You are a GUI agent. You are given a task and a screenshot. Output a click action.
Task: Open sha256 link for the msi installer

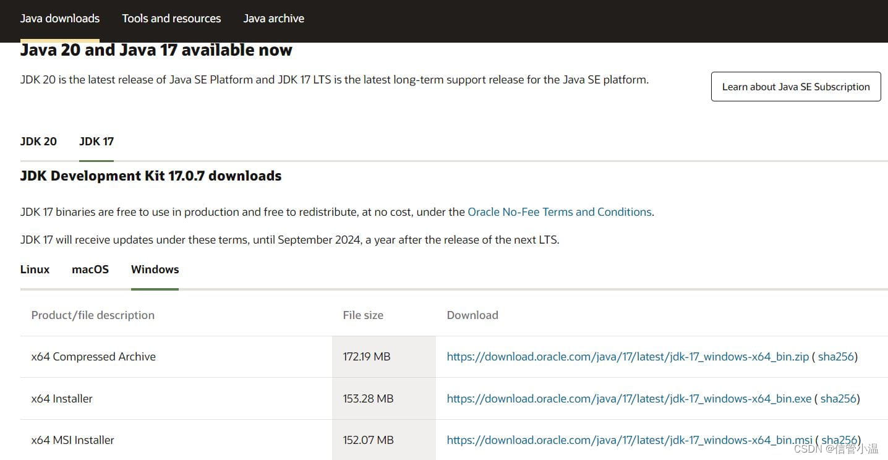point(839,440)
